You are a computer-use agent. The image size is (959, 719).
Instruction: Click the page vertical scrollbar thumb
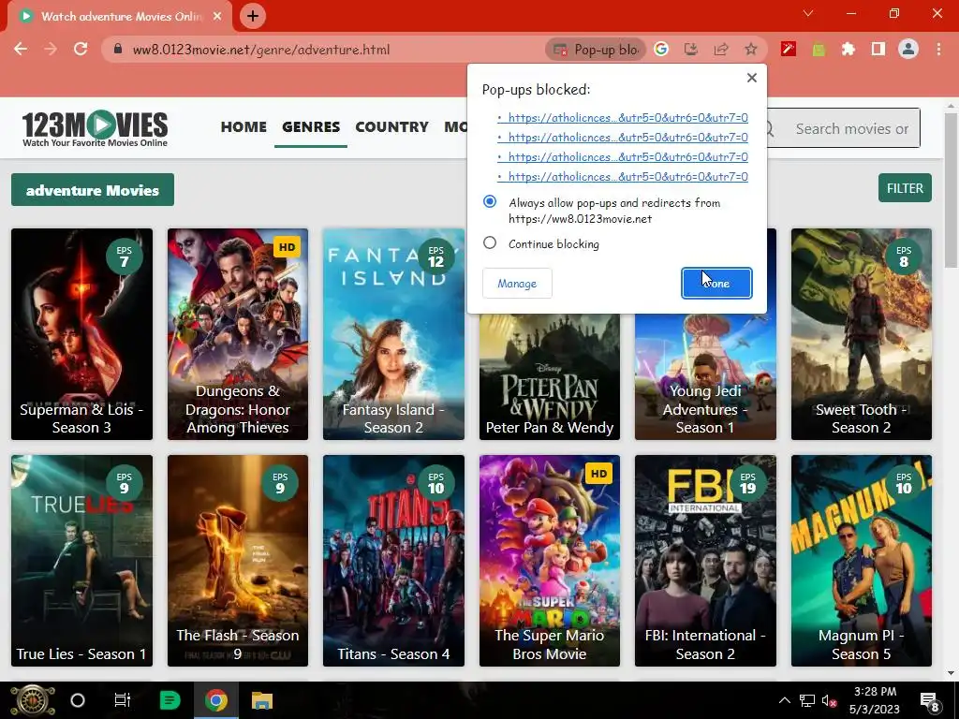[x=951, y=189]
